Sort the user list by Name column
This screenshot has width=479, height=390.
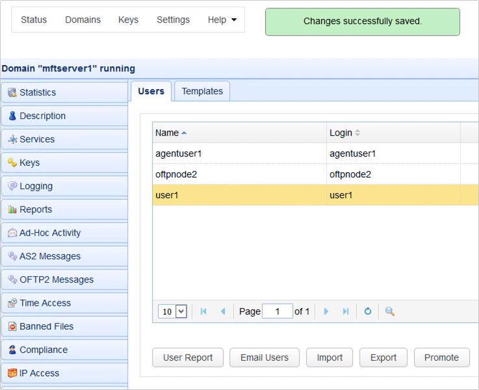168,133
